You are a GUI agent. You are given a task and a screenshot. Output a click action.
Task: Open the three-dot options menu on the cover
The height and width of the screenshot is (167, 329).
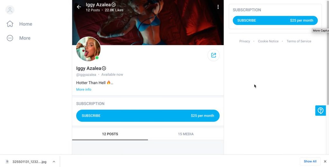[218, 7]
